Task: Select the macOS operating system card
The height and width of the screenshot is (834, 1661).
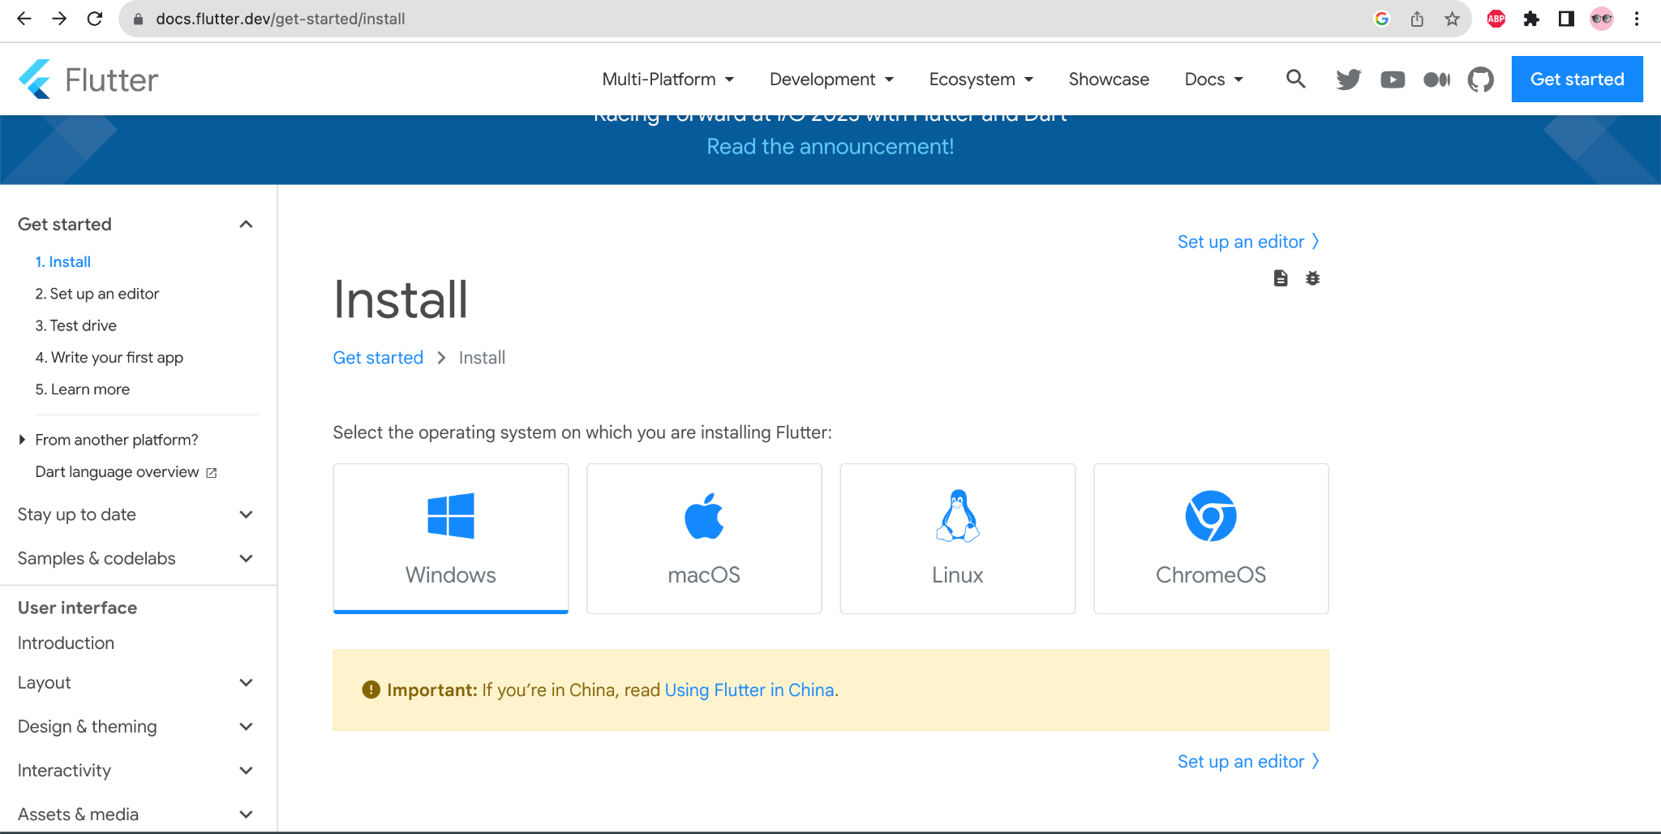Action: tap(704, 539)
